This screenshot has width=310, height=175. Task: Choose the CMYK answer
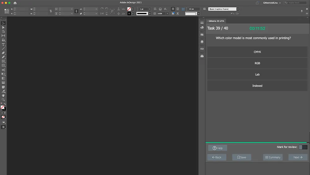click(x=257, y=52)
